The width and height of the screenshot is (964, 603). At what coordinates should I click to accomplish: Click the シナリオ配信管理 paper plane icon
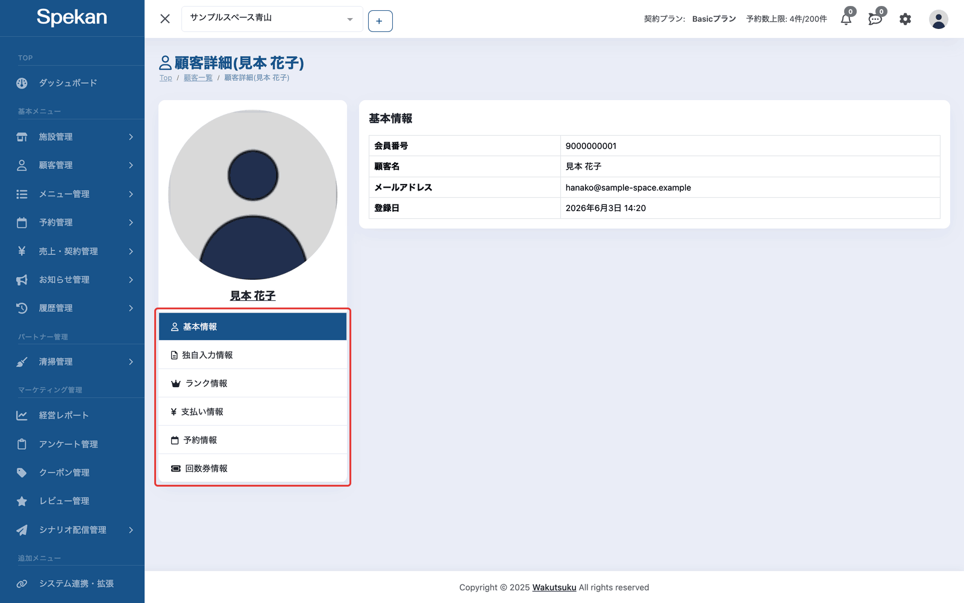pos(22,530)
